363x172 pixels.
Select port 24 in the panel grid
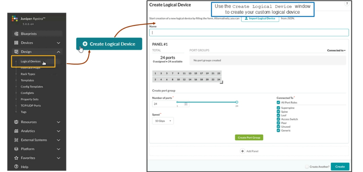[219, 80]
